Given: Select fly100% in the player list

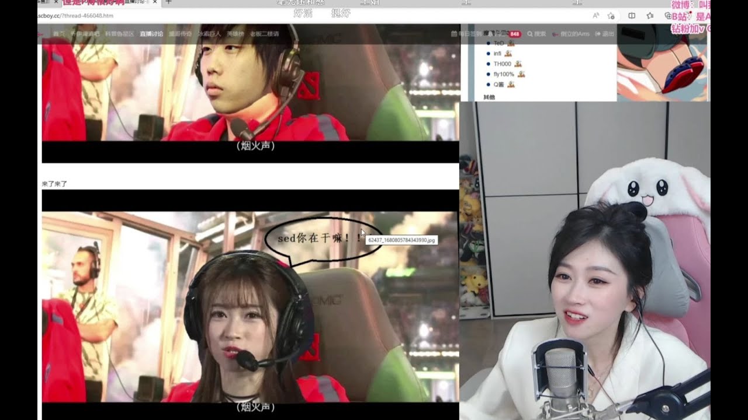Looking at the screenshot, I should coord(504,74).
